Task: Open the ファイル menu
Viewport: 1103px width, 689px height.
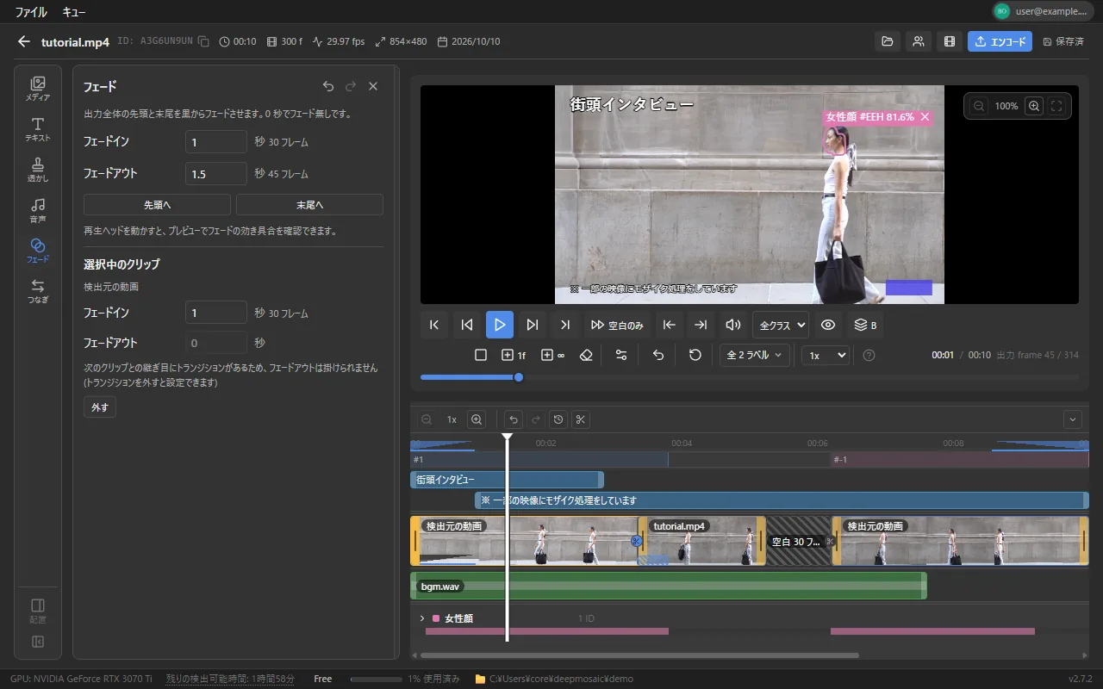Action: [31, 12]
